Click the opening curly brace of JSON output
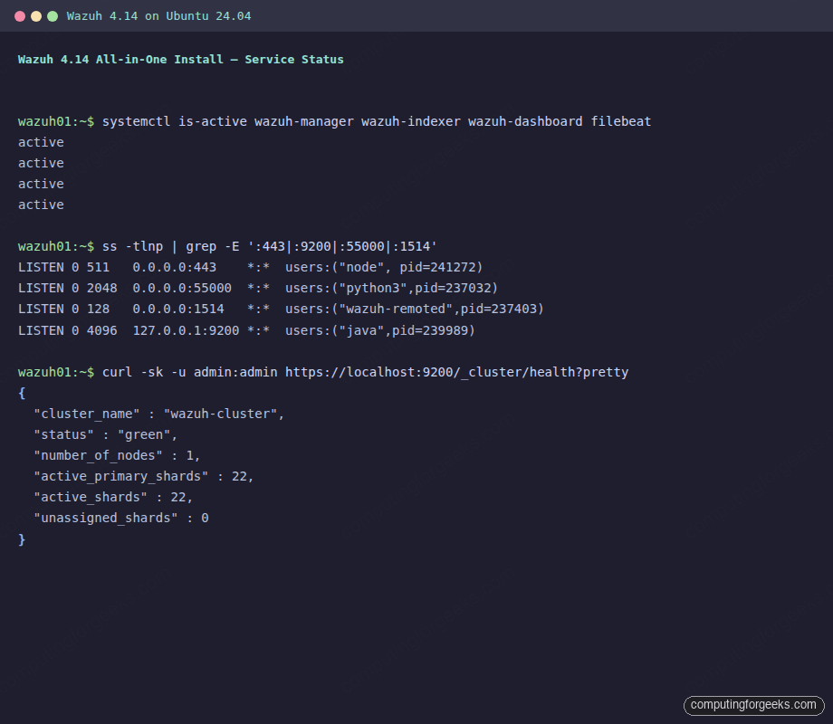 click(22, 393)
